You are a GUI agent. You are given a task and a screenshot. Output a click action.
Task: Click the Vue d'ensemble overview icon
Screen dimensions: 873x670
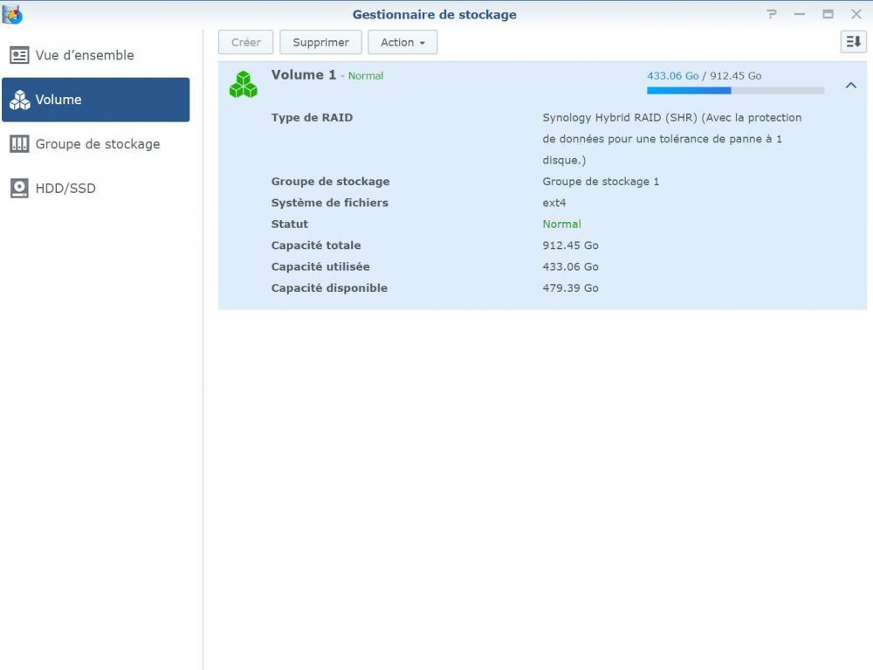point(19,55)
